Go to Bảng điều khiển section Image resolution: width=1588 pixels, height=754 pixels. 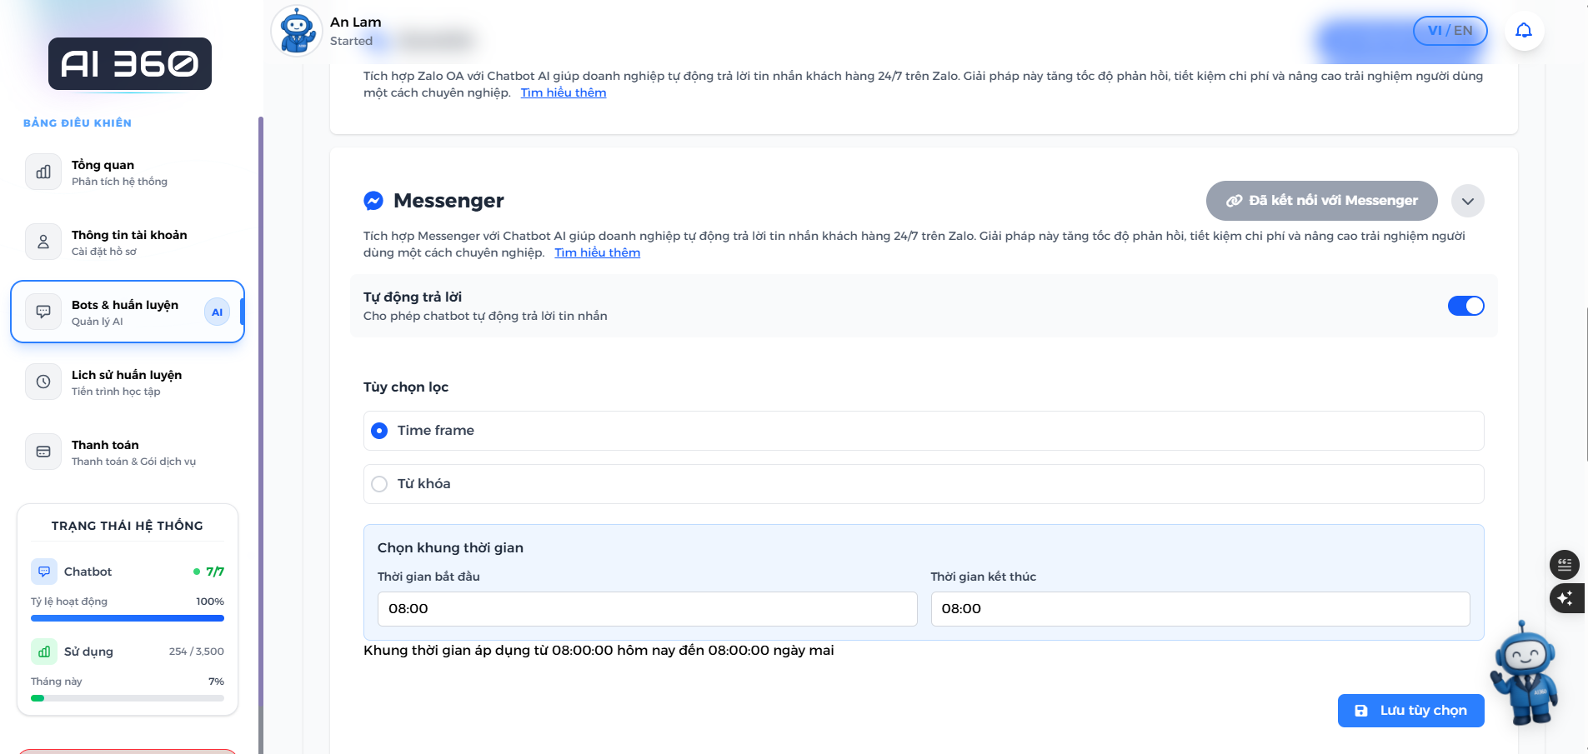coord(77,122)
